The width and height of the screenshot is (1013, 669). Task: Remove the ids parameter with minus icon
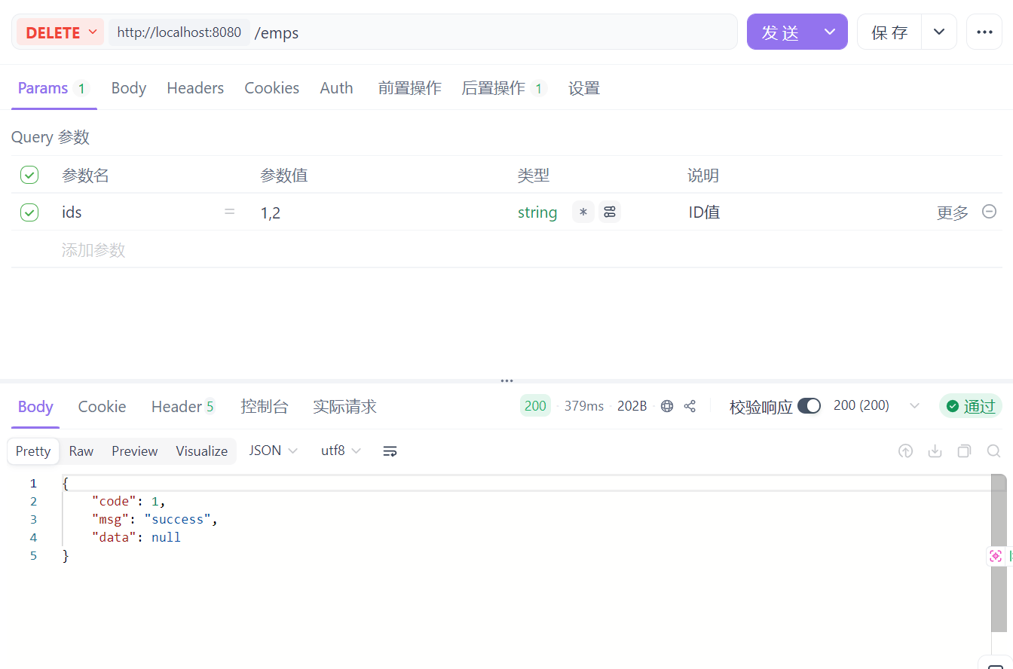pyautogui.click(x=990, y=212)
